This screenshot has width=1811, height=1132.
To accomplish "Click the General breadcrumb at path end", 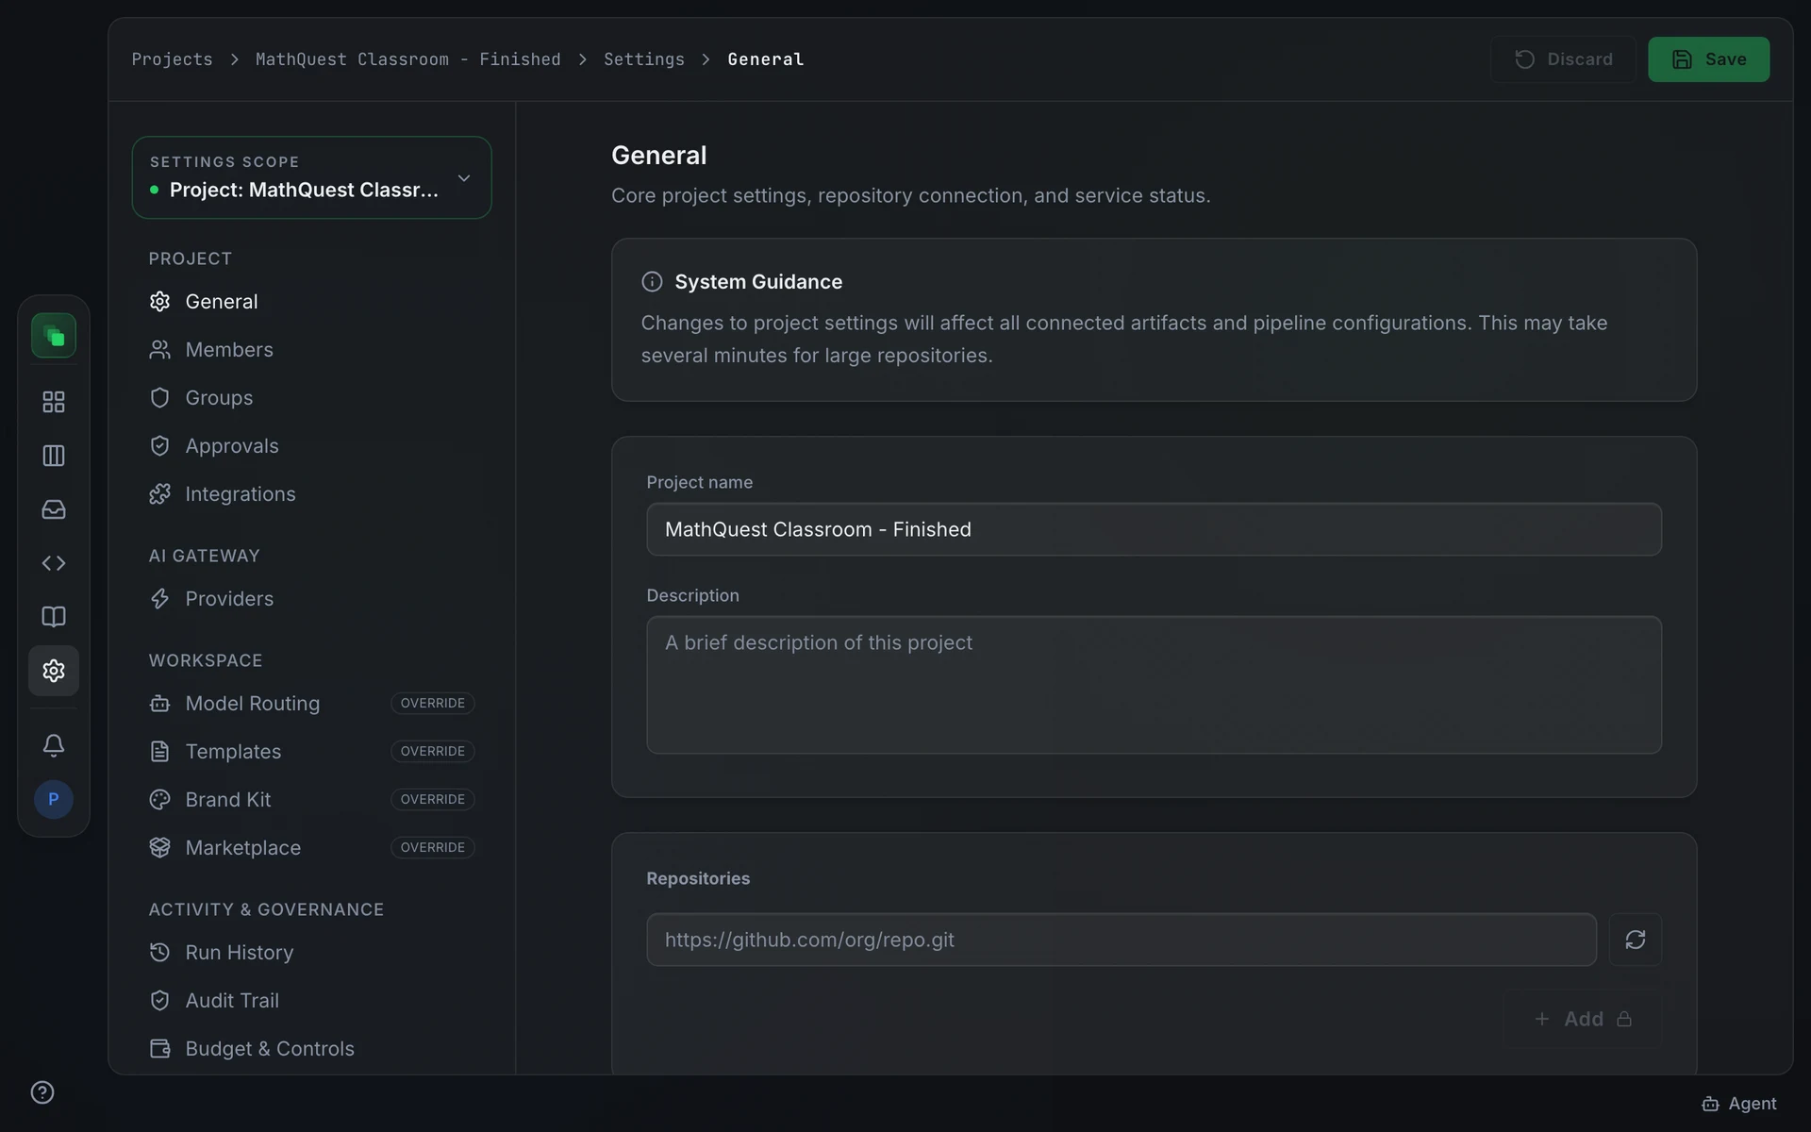I will [x=765, y=59].
